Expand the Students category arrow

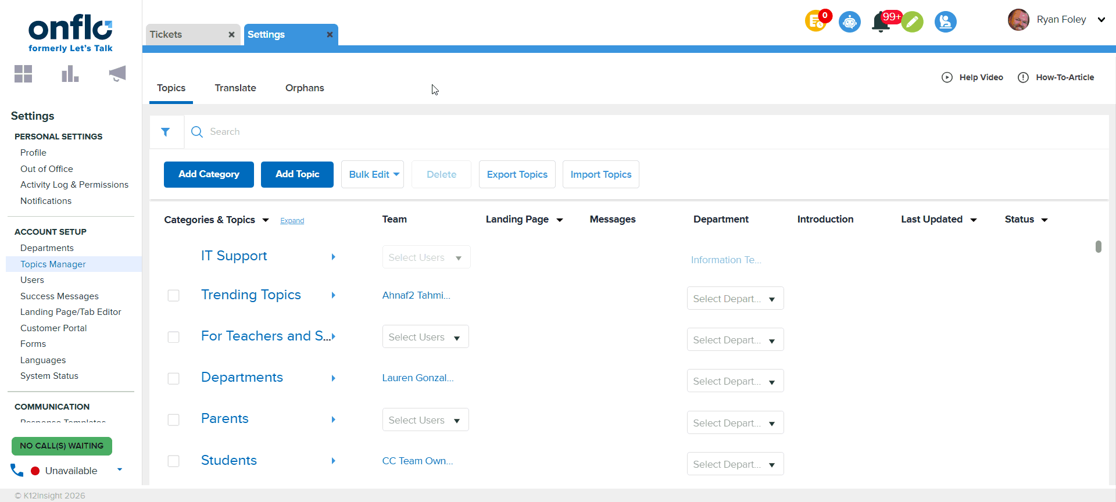click(x=334, y=461)
